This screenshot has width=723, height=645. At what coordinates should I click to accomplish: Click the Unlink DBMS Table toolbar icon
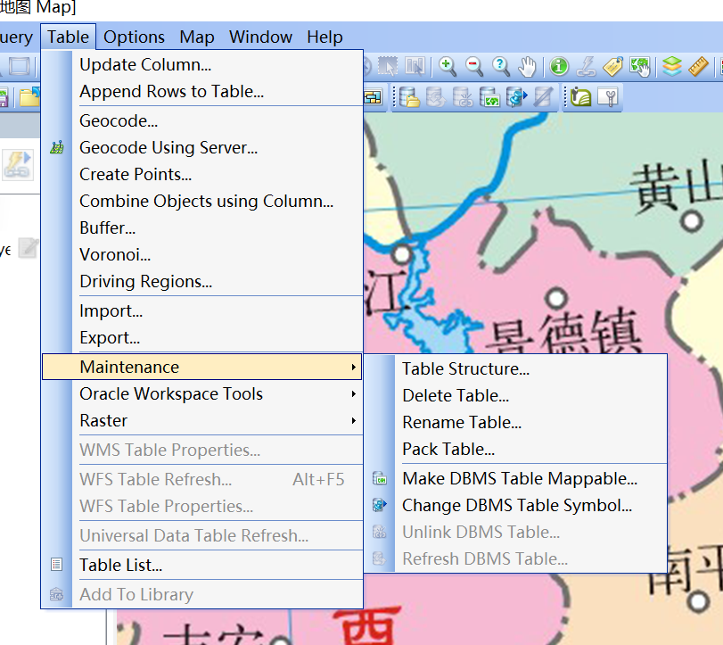coord(463,97)
